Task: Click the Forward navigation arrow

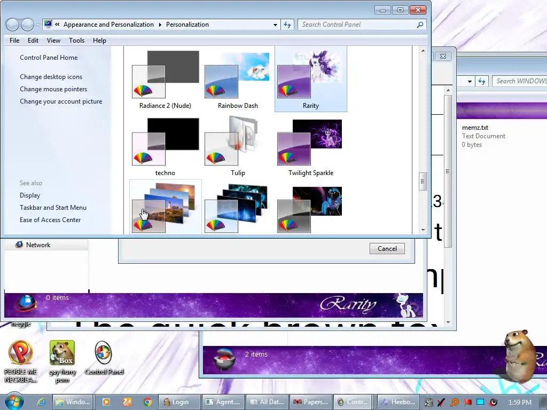Action: tap(28, 25)
